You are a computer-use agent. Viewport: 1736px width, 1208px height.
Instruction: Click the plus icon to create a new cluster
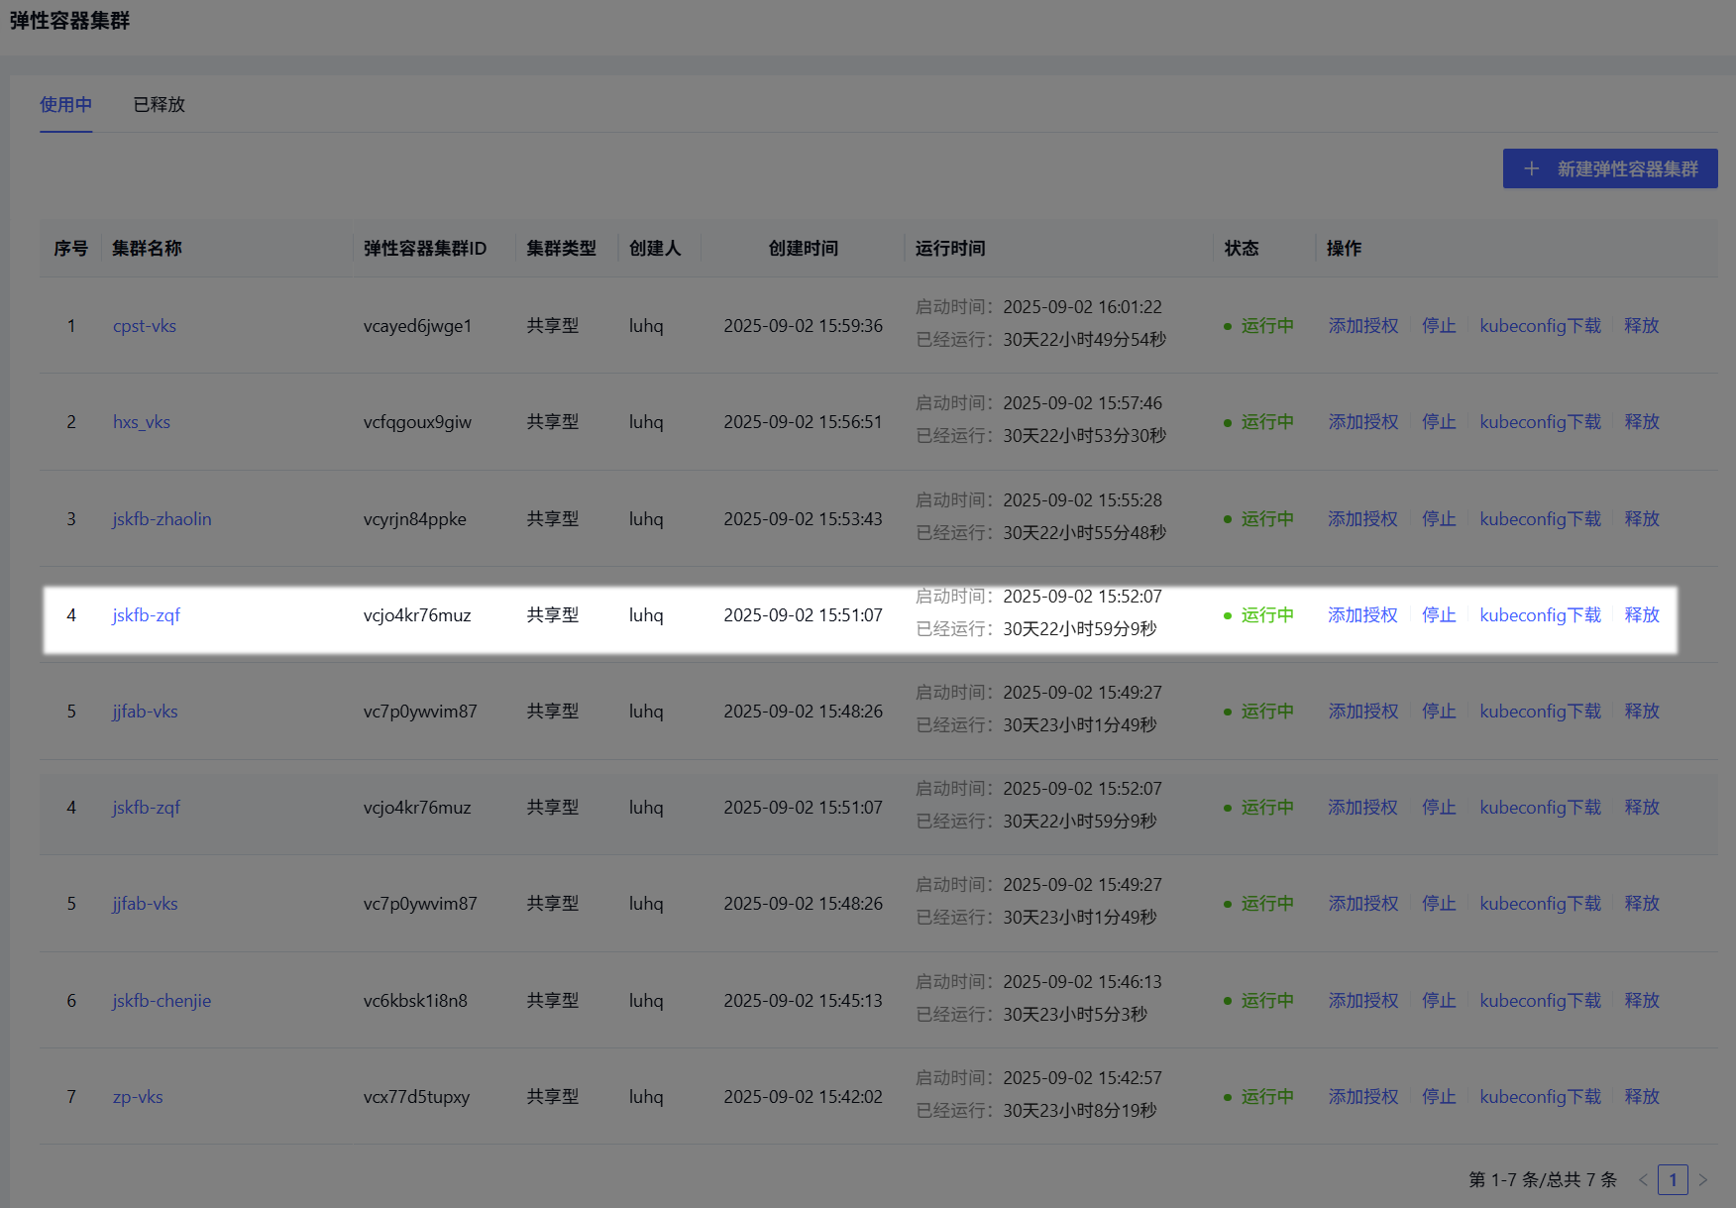(x=1531, y=168)
